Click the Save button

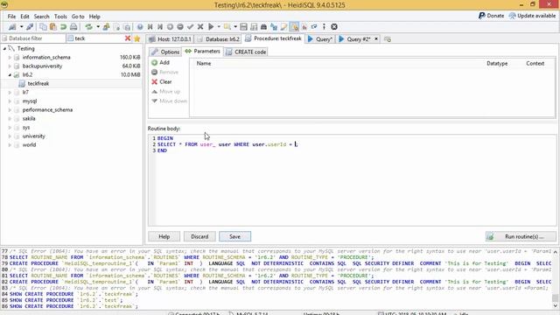[234, 236]
